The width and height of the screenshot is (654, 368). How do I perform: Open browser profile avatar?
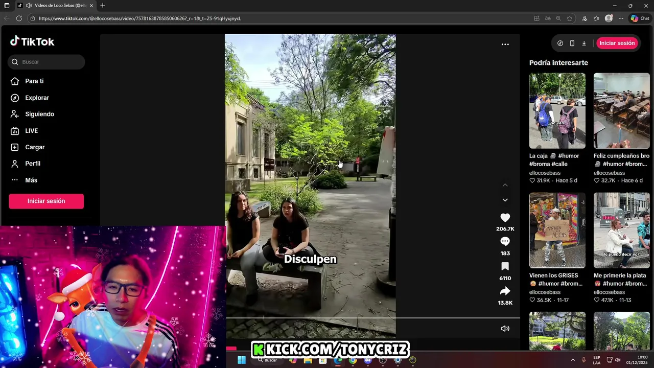click(609, 18)
